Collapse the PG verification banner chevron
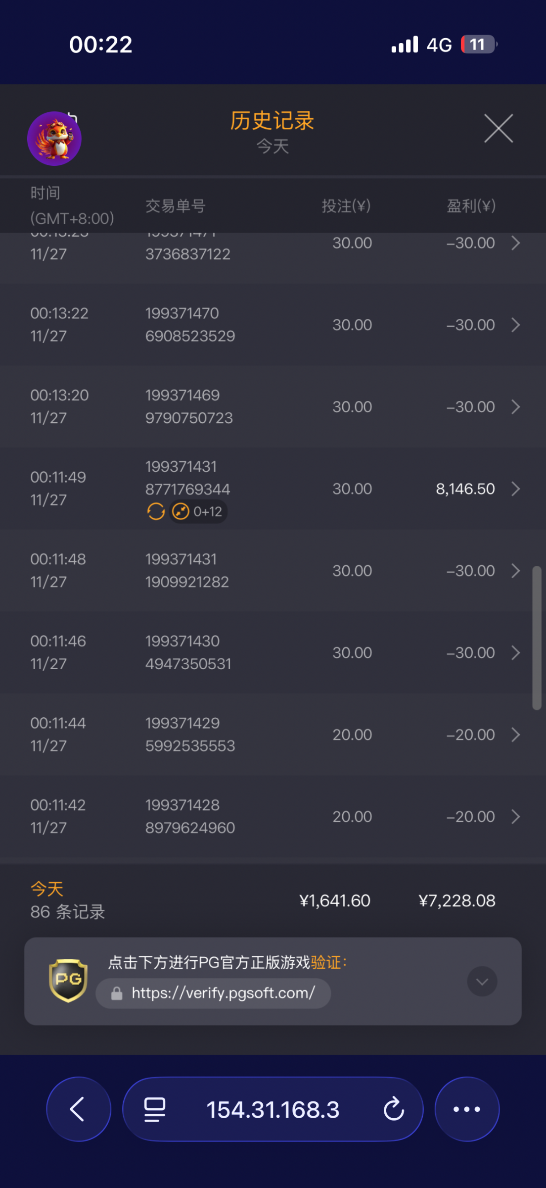546x1188 pixels. (482, 981)
